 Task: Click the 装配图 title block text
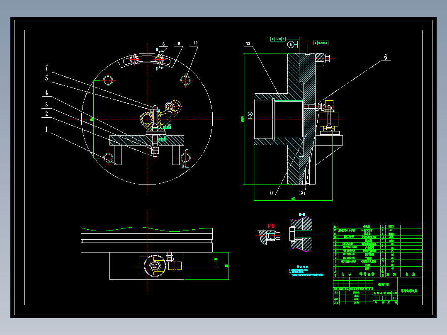click(383, 284)
